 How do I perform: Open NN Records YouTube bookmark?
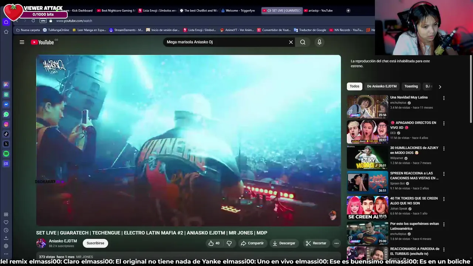pyautogui.click(x=346, y=30)
